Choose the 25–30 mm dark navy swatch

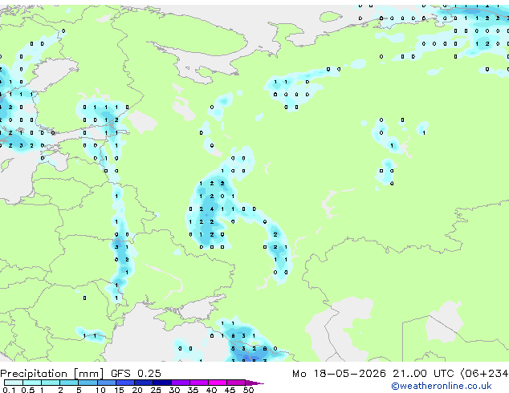(162, 383)
